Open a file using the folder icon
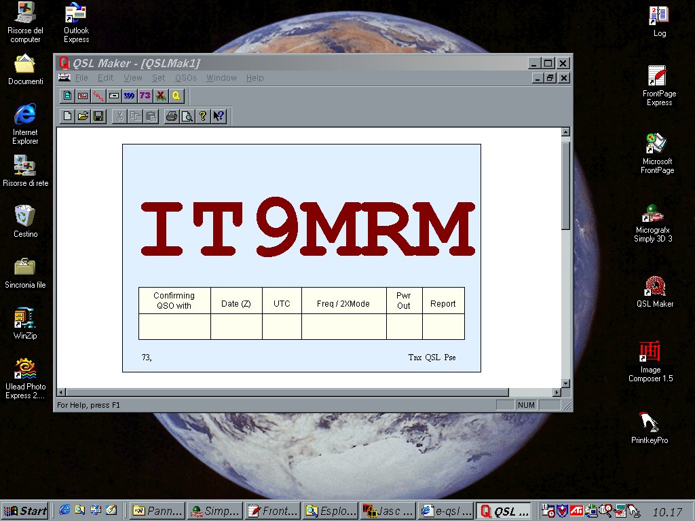Image resolution: width=695 pixels, height=521 pixels. 83,116
